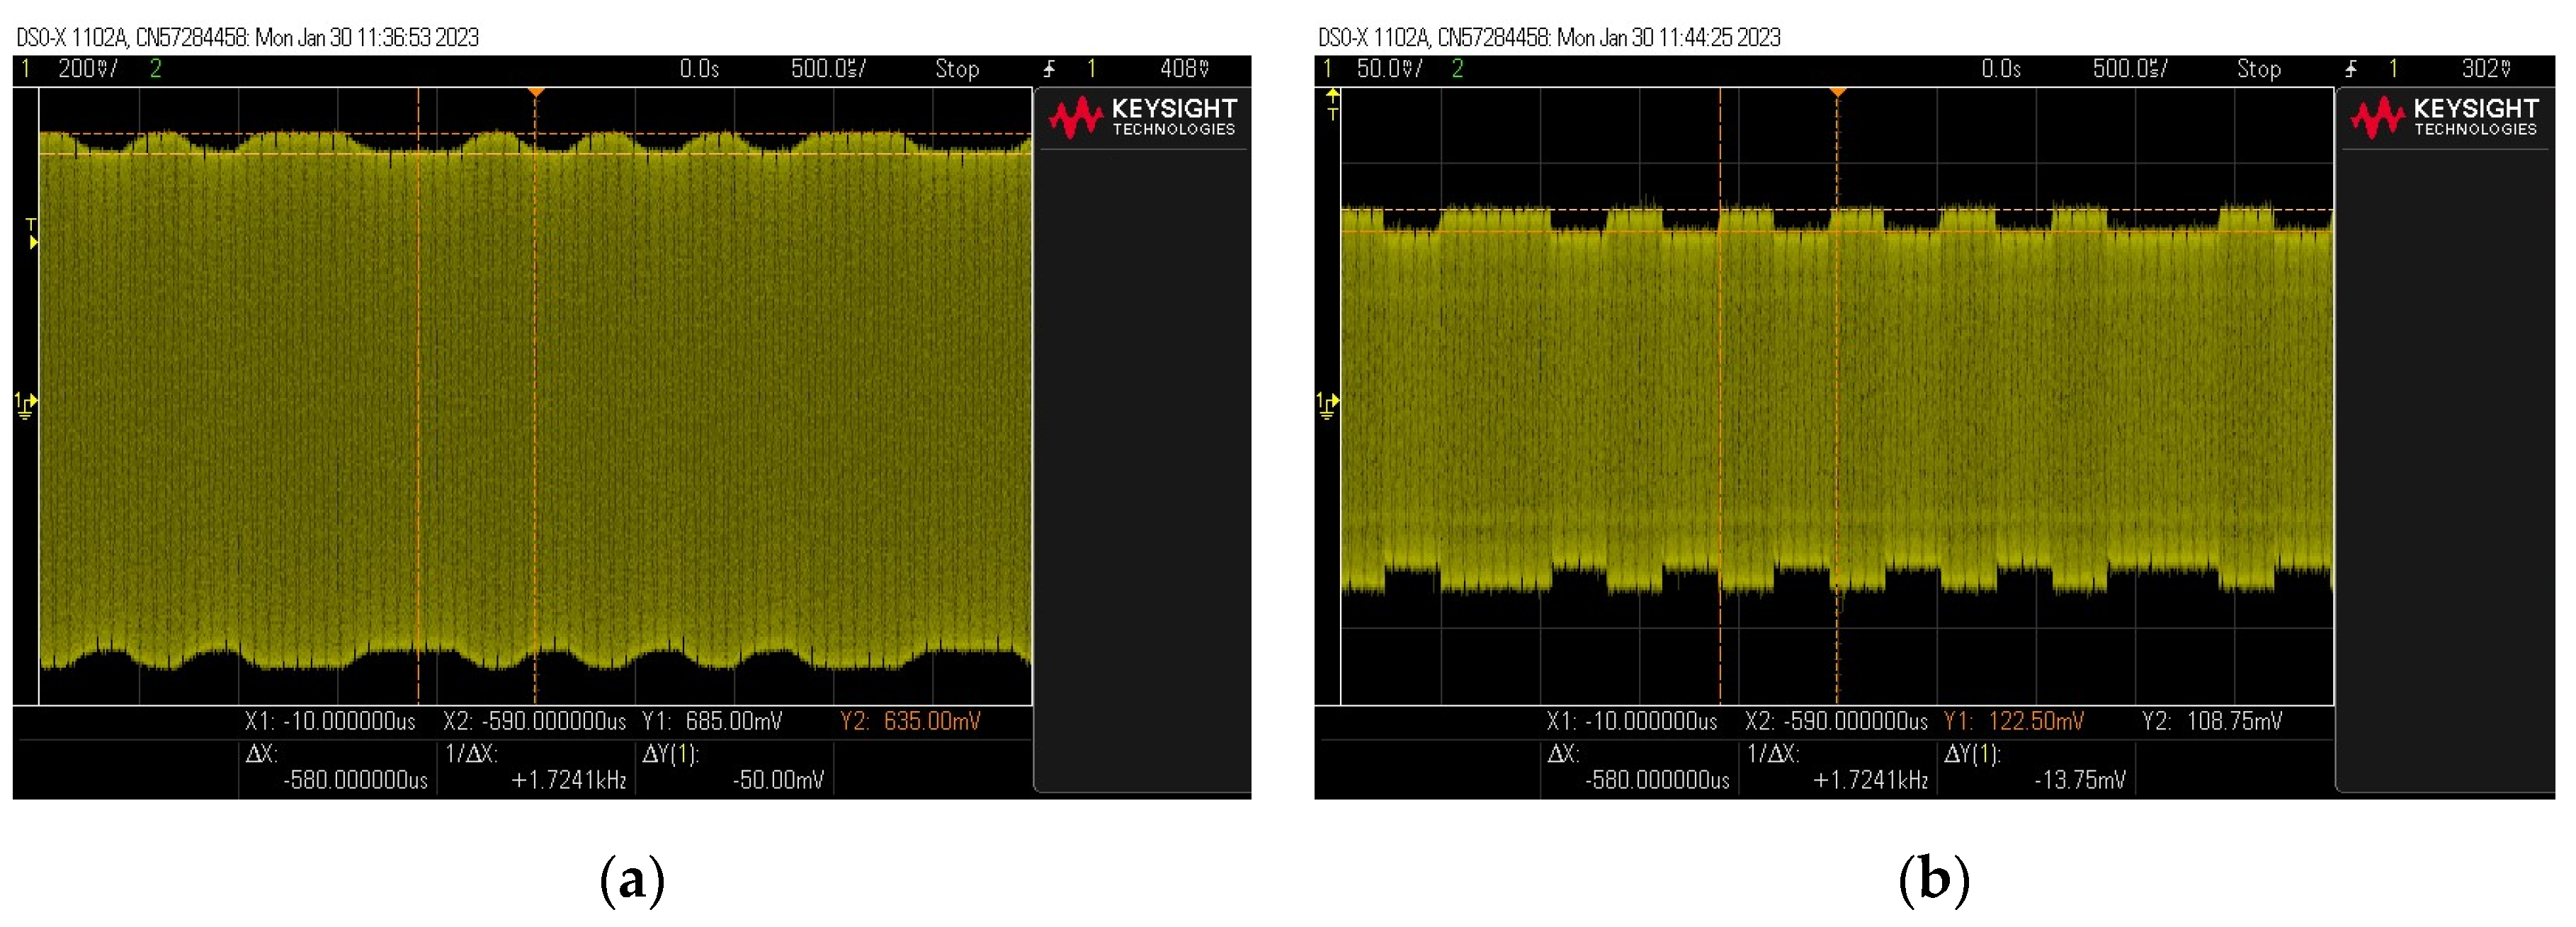
Task: Click the channel 1 ground marker in scope (a)
Action: point(26,404)
